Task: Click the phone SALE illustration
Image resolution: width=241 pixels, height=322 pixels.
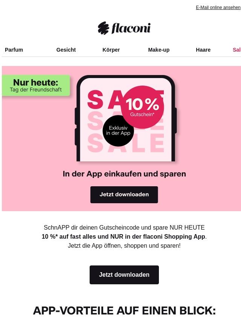Action: tap(125, 118)
